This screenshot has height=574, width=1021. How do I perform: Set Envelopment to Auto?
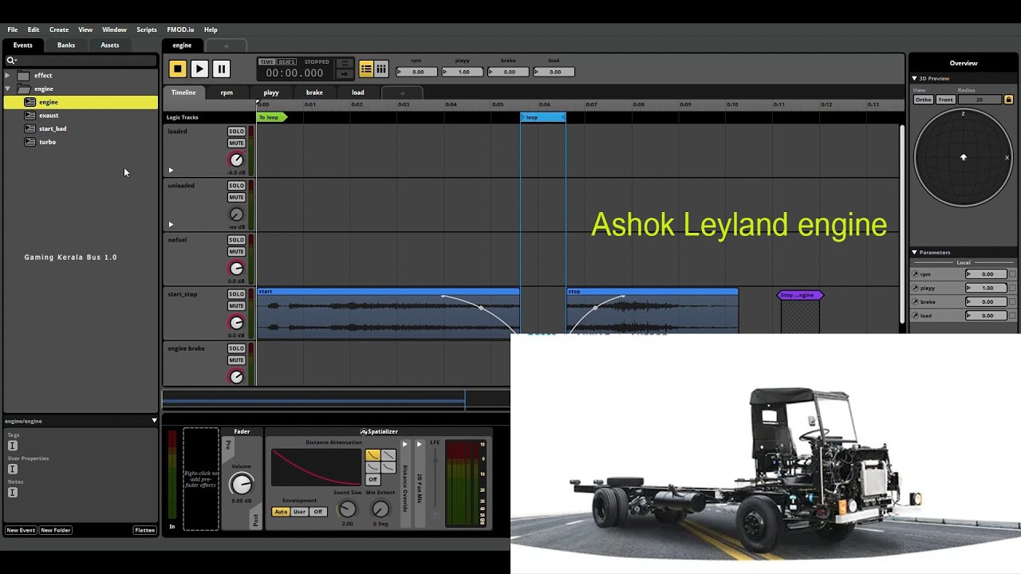click(281, 512)
